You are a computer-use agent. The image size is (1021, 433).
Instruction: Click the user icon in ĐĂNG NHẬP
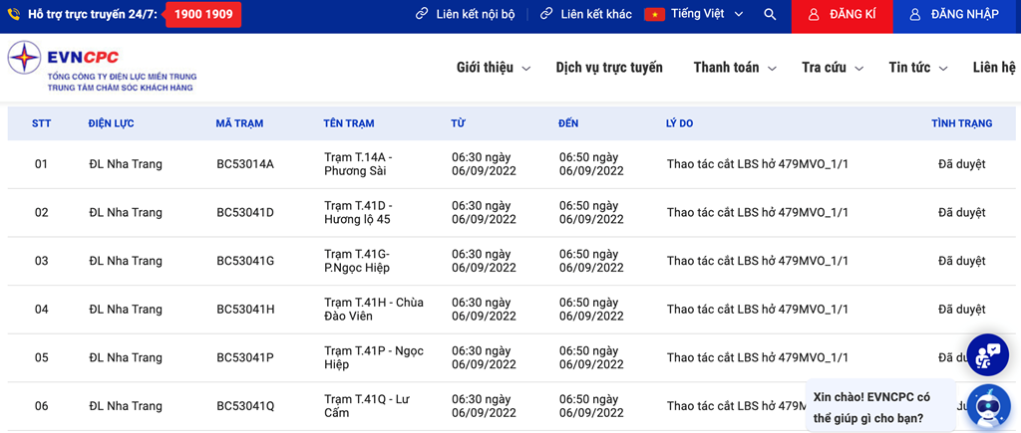click(x=914, y=15)
